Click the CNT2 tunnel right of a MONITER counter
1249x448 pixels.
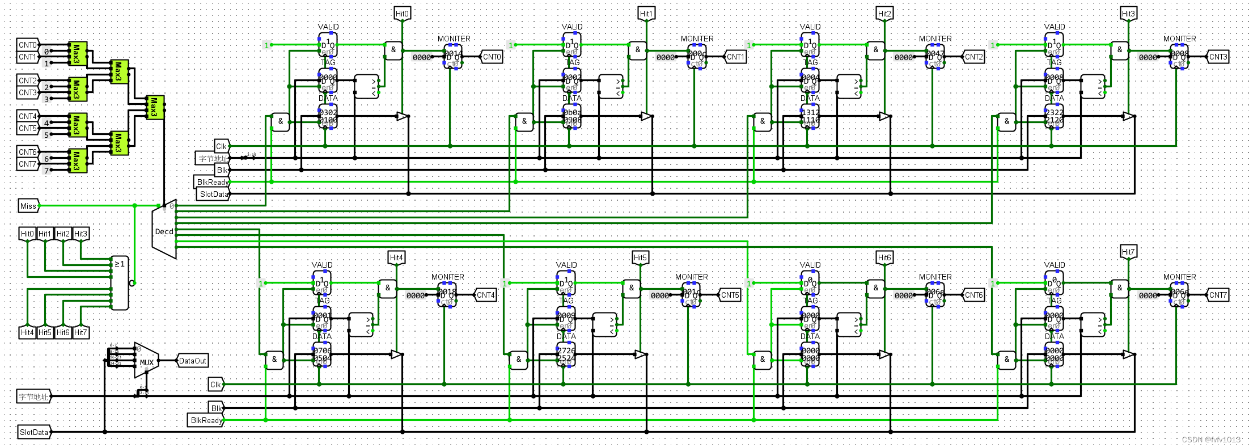[x=973, y=57]
